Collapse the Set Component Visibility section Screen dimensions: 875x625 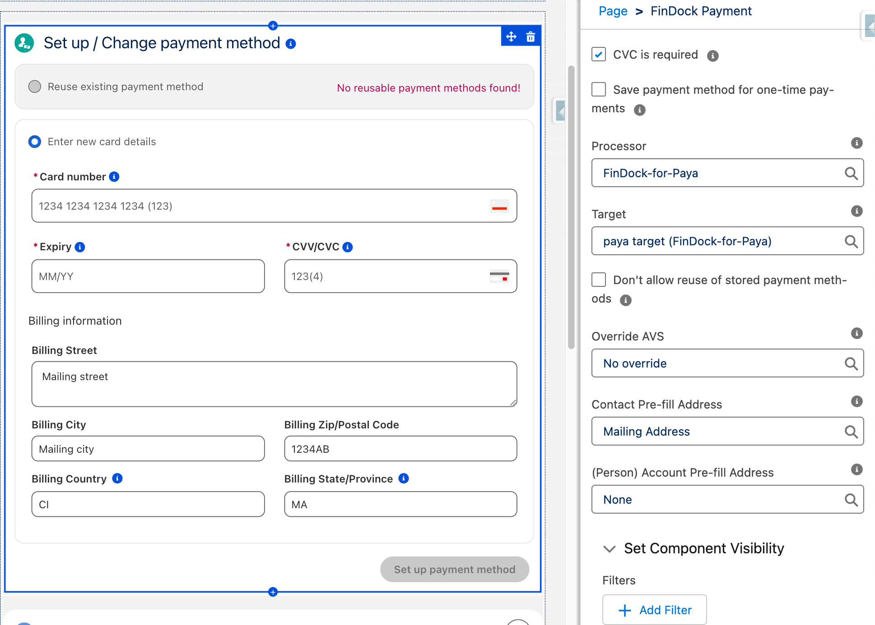(609, 549)
